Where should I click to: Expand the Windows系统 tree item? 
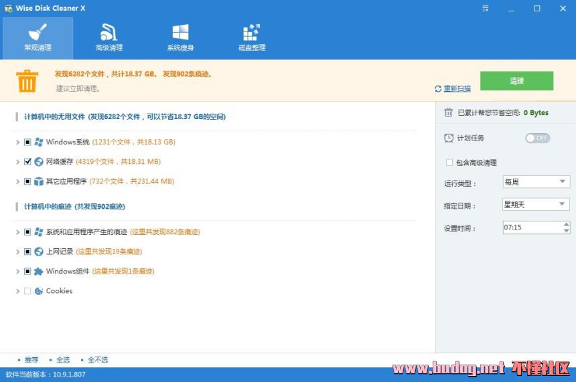pos(17,142)
